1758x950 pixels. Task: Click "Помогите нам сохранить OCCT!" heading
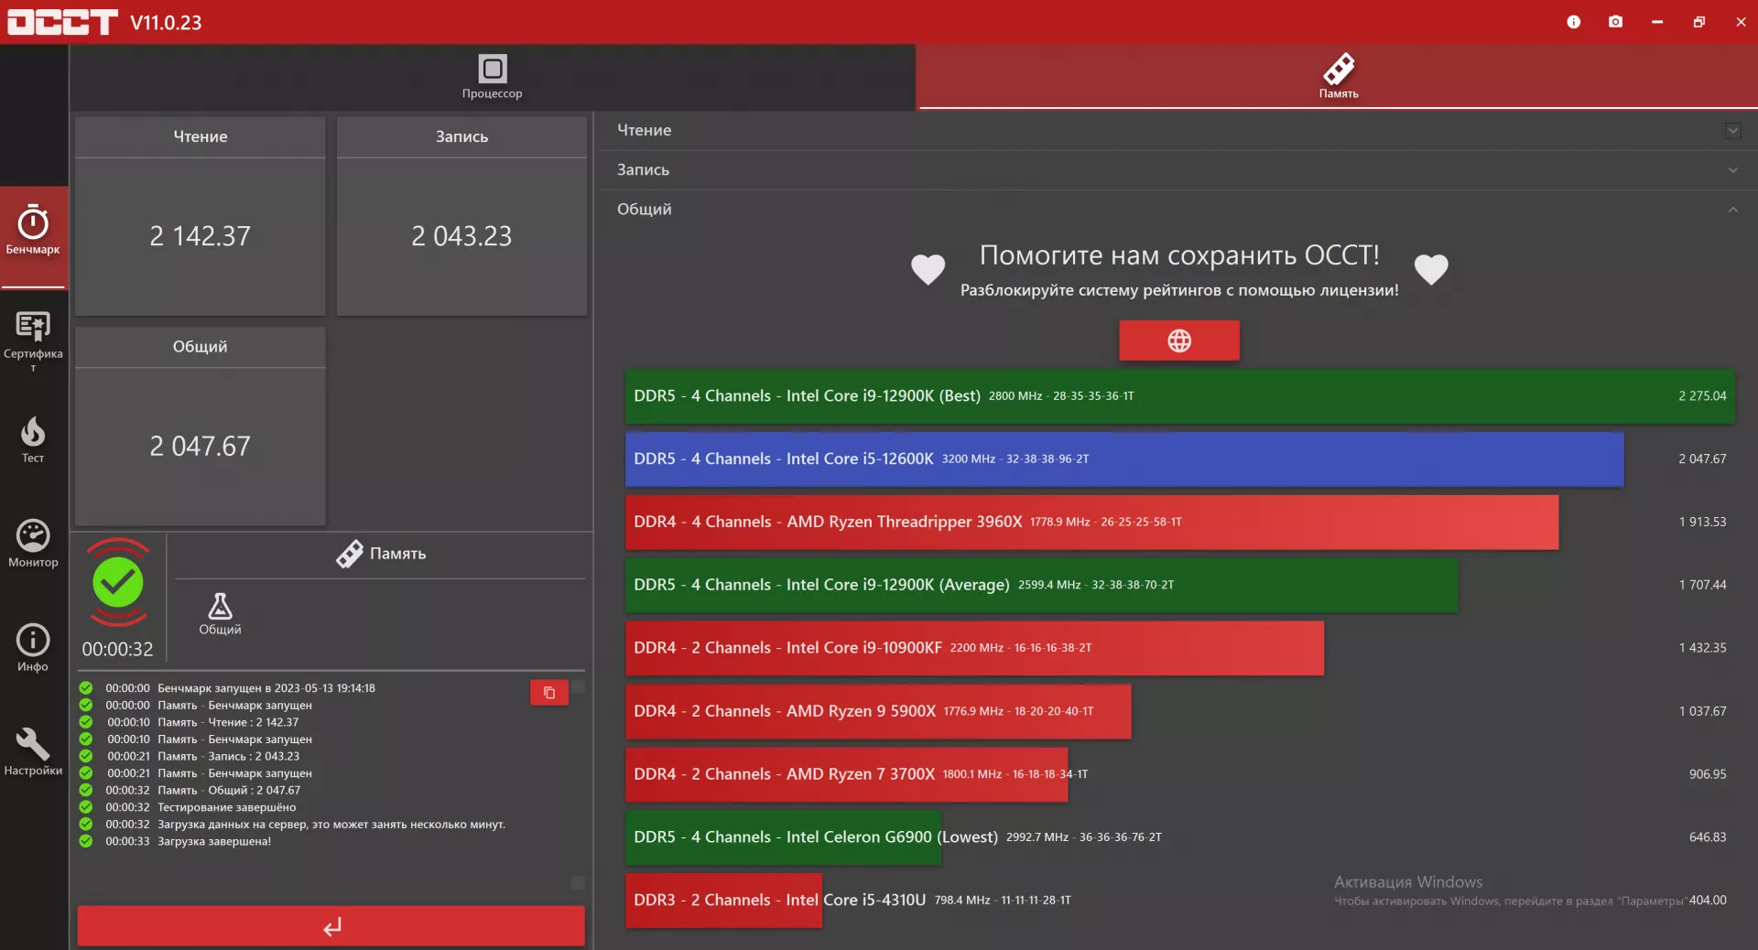click(x=1179, y=255)
